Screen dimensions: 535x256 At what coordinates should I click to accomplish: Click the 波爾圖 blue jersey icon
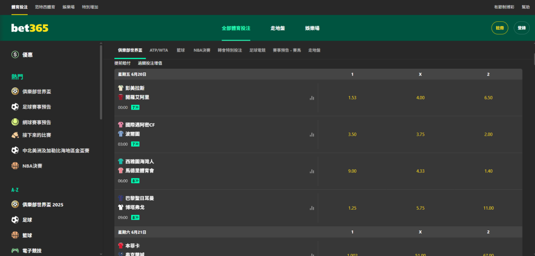click(x=121, y=134)
